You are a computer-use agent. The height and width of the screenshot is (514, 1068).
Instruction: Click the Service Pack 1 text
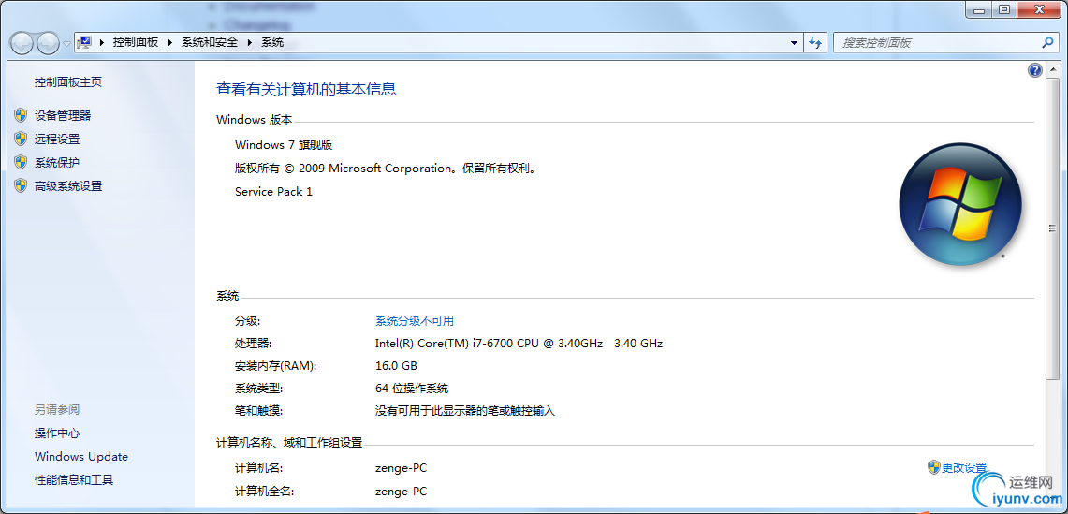pyautogui.click(x=273, y=192)
